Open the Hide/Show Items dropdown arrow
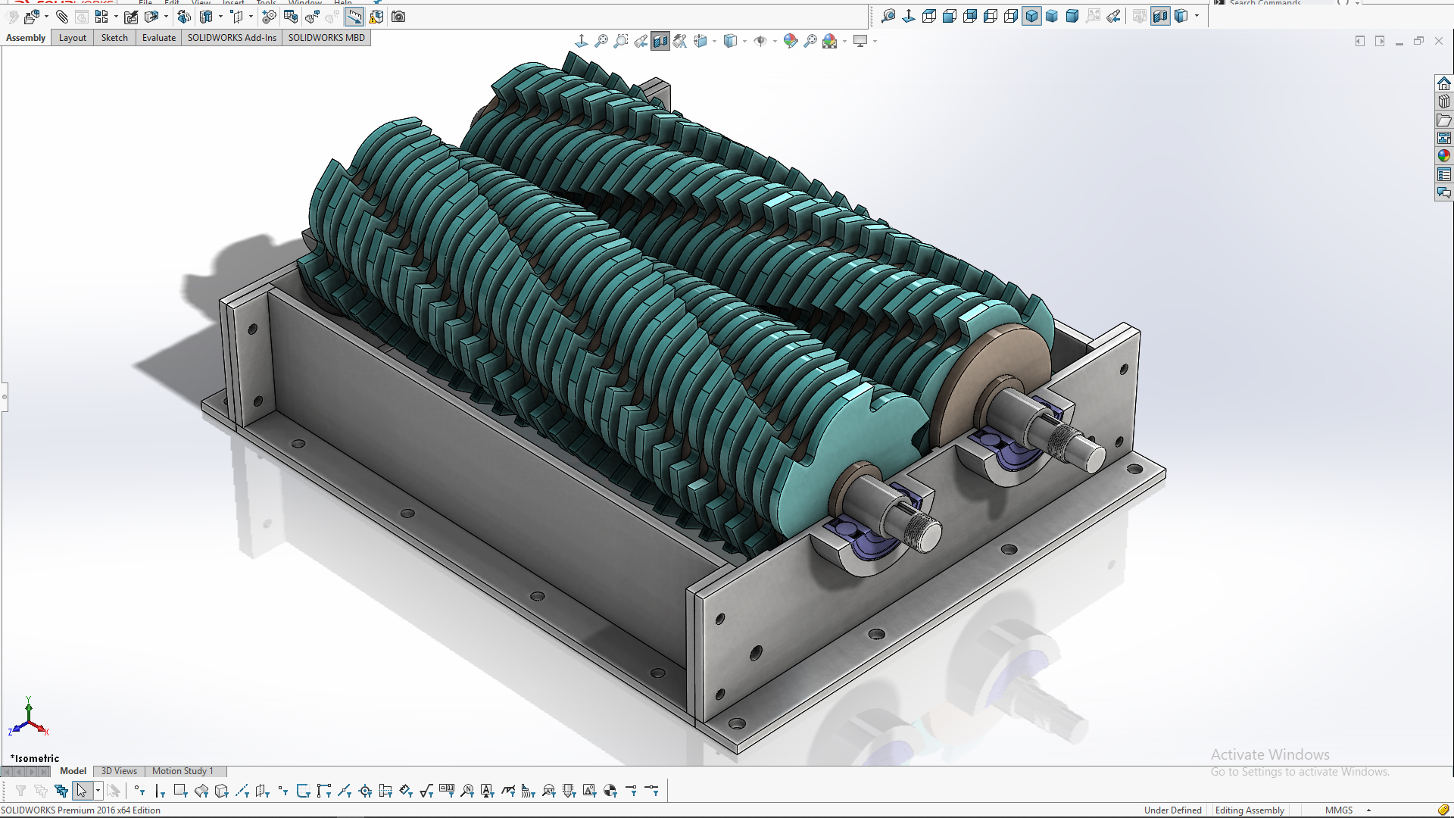Screen dimensions: 1454x818 (x=775, y=41)
